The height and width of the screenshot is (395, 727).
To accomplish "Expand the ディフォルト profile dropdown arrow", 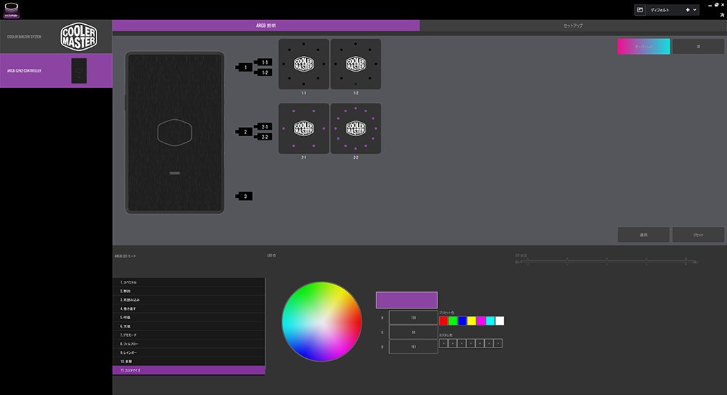I will point(694,10).
